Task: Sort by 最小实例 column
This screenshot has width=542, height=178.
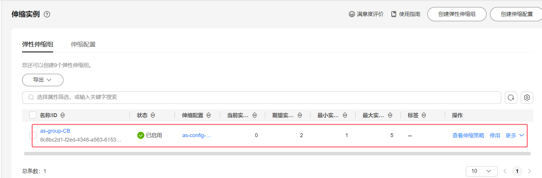Action: click(345, 115)
